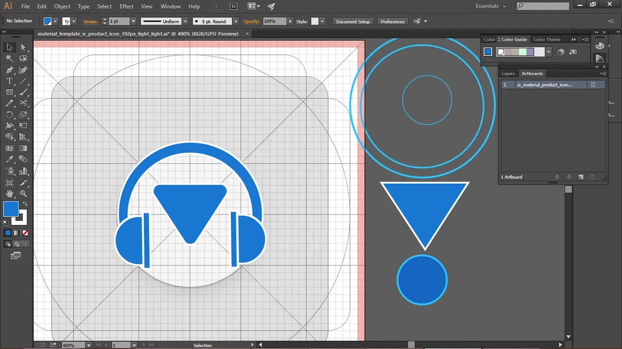Switch to the Color Theme tab
This screenshot has height=349, width=622.
[547, 39]
